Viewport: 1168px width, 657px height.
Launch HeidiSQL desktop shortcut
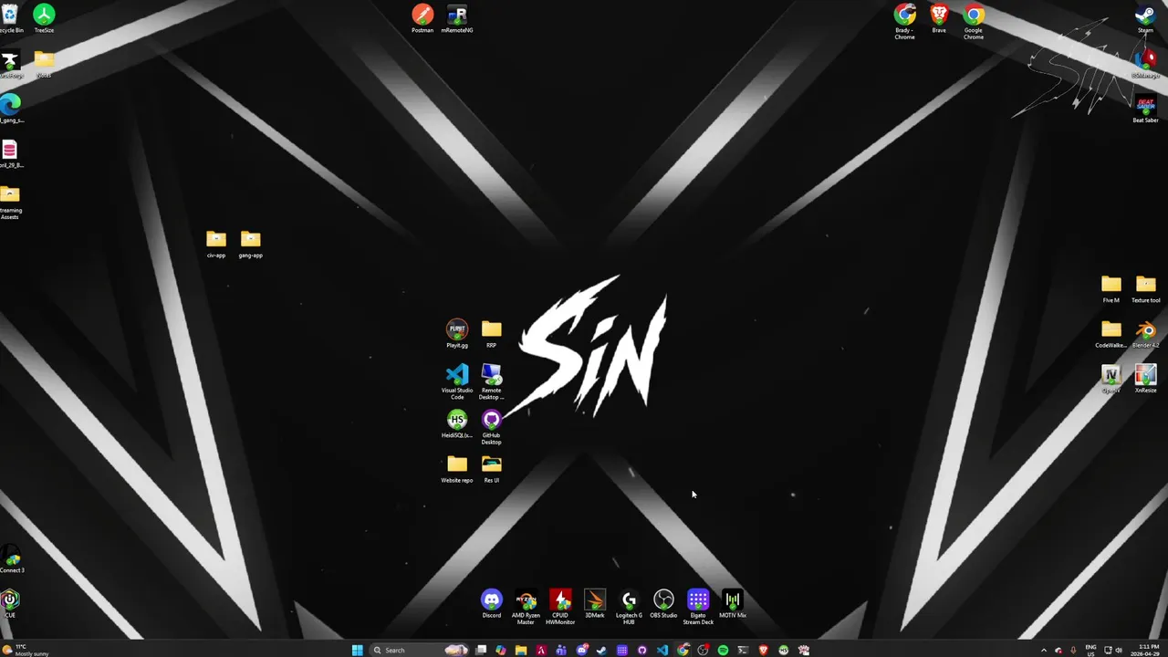pos(457,423)
